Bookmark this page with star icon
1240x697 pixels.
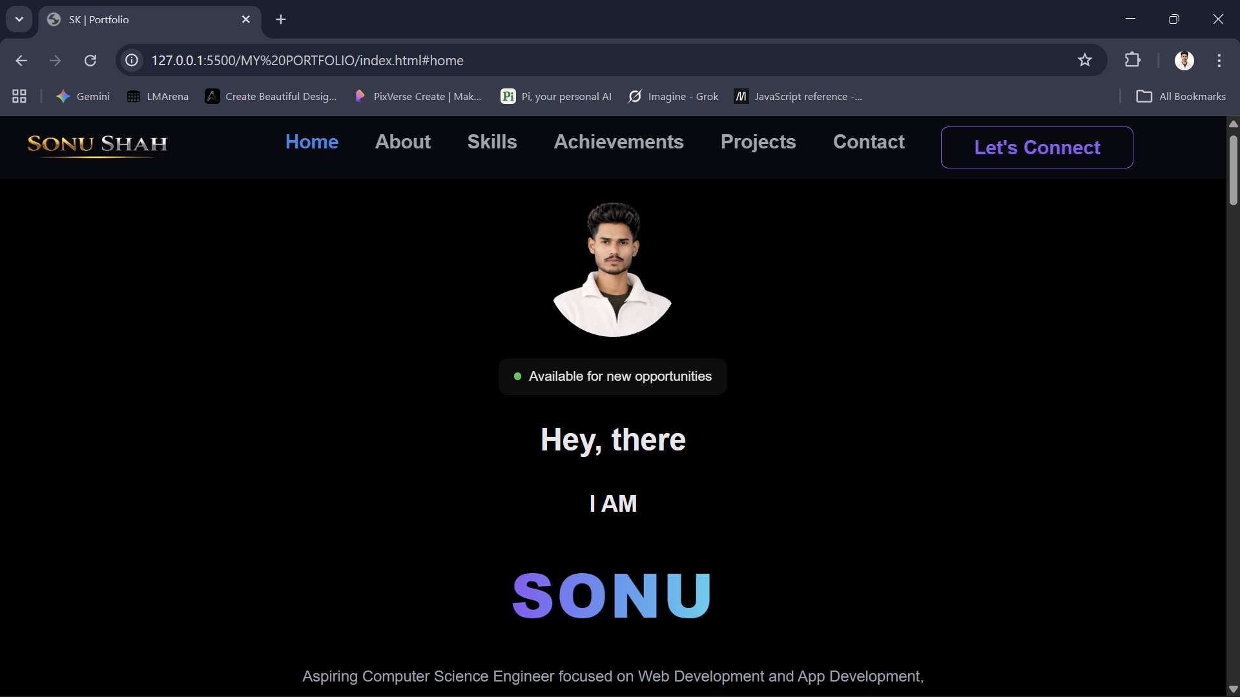coord(1085,61)
